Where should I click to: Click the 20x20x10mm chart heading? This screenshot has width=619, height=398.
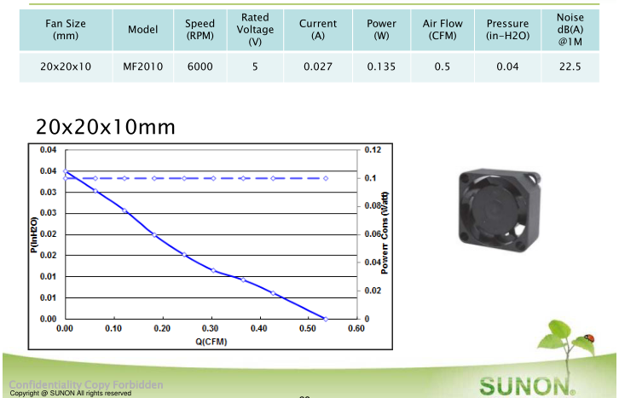pos(106,127)
